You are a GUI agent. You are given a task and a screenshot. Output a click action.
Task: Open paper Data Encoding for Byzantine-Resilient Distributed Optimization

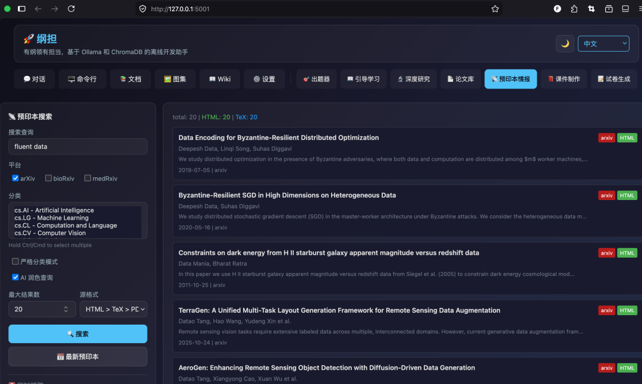pos(278,138)
